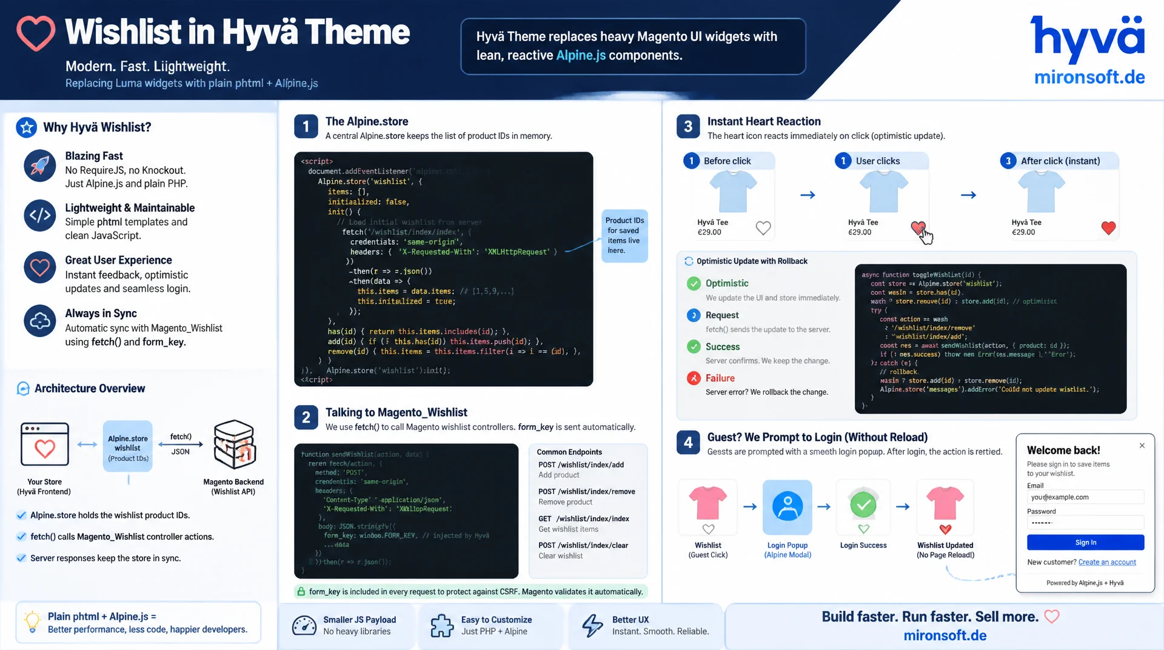Open the mironsoft.de link in the footer
The width and height of the screenshot is (1164, 650).
[945, 635]
